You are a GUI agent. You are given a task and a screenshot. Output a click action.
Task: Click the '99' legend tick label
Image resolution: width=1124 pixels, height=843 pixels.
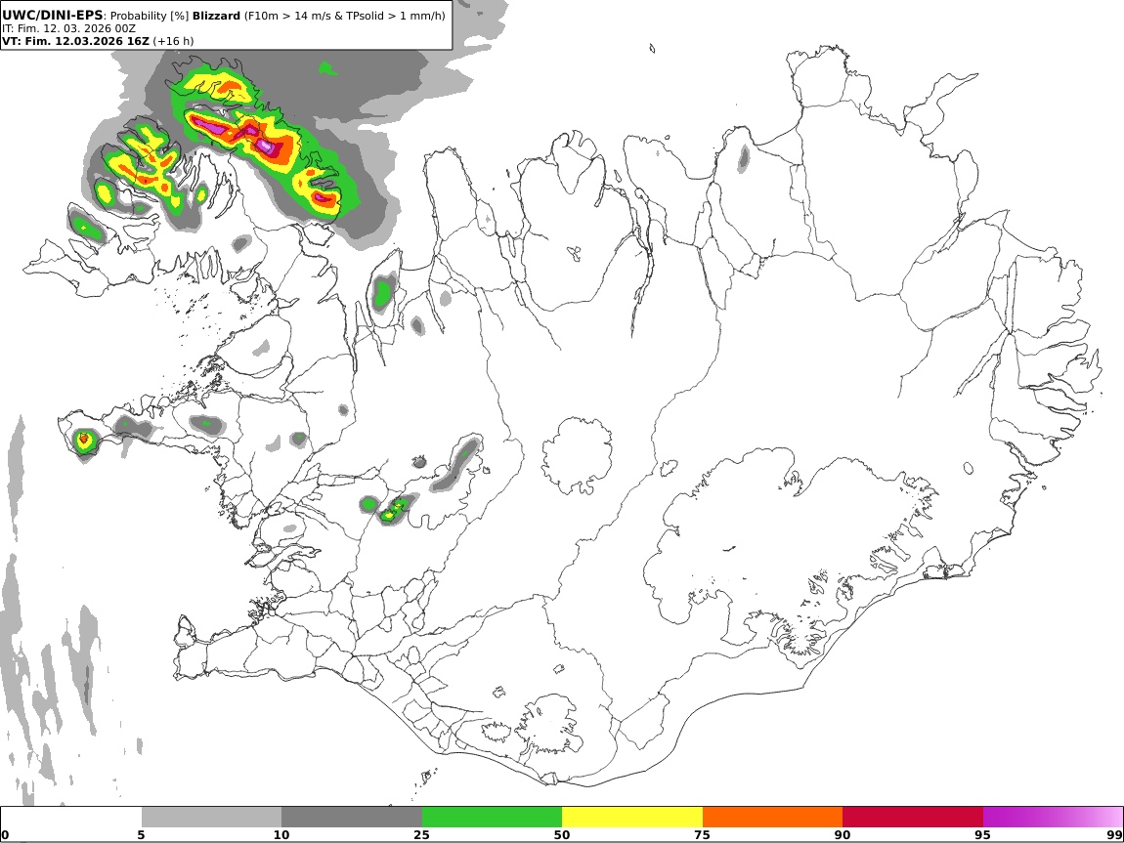pos(1114,835)
